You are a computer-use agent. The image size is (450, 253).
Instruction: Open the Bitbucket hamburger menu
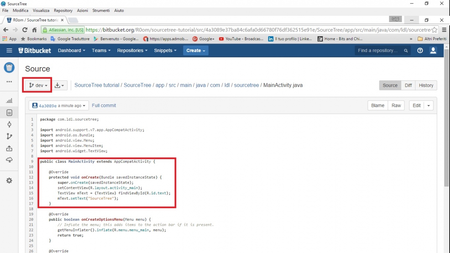point(9,51)
